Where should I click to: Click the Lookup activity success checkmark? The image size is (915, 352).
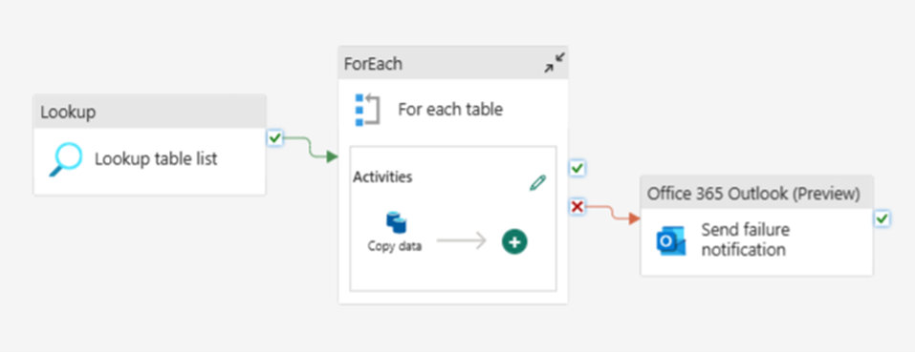click(x=274, y=138)
